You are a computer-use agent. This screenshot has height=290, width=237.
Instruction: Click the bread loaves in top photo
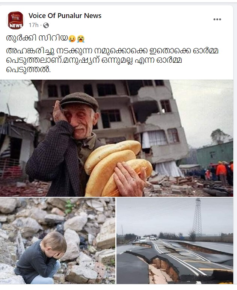pos(117,167)
